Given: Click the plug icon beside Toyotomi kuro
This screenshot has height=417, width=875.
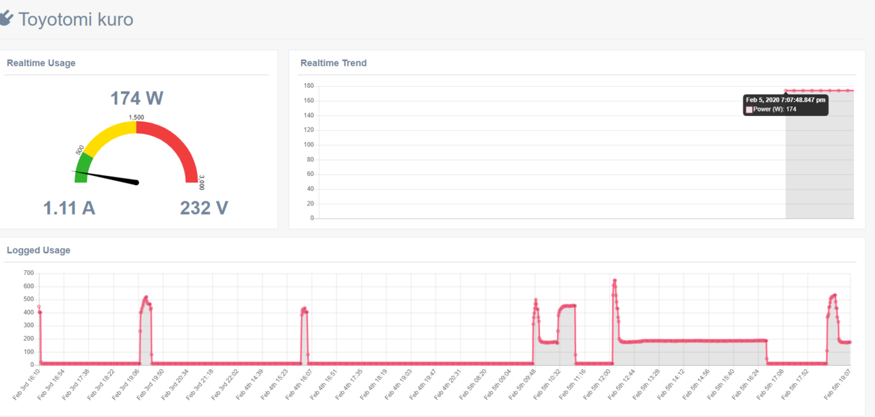Looking at the screenshot, I should point(5,18).
